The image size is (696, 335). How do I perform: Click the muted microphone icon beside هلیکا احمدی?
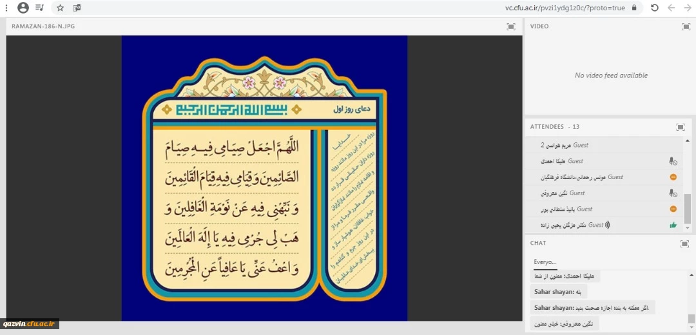click(x=672, y=161)
